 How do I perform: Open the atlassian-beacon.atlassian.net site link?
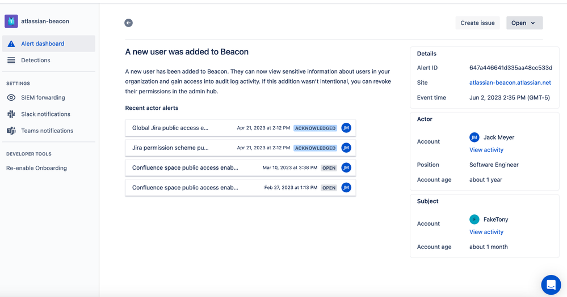pos(510,83)
